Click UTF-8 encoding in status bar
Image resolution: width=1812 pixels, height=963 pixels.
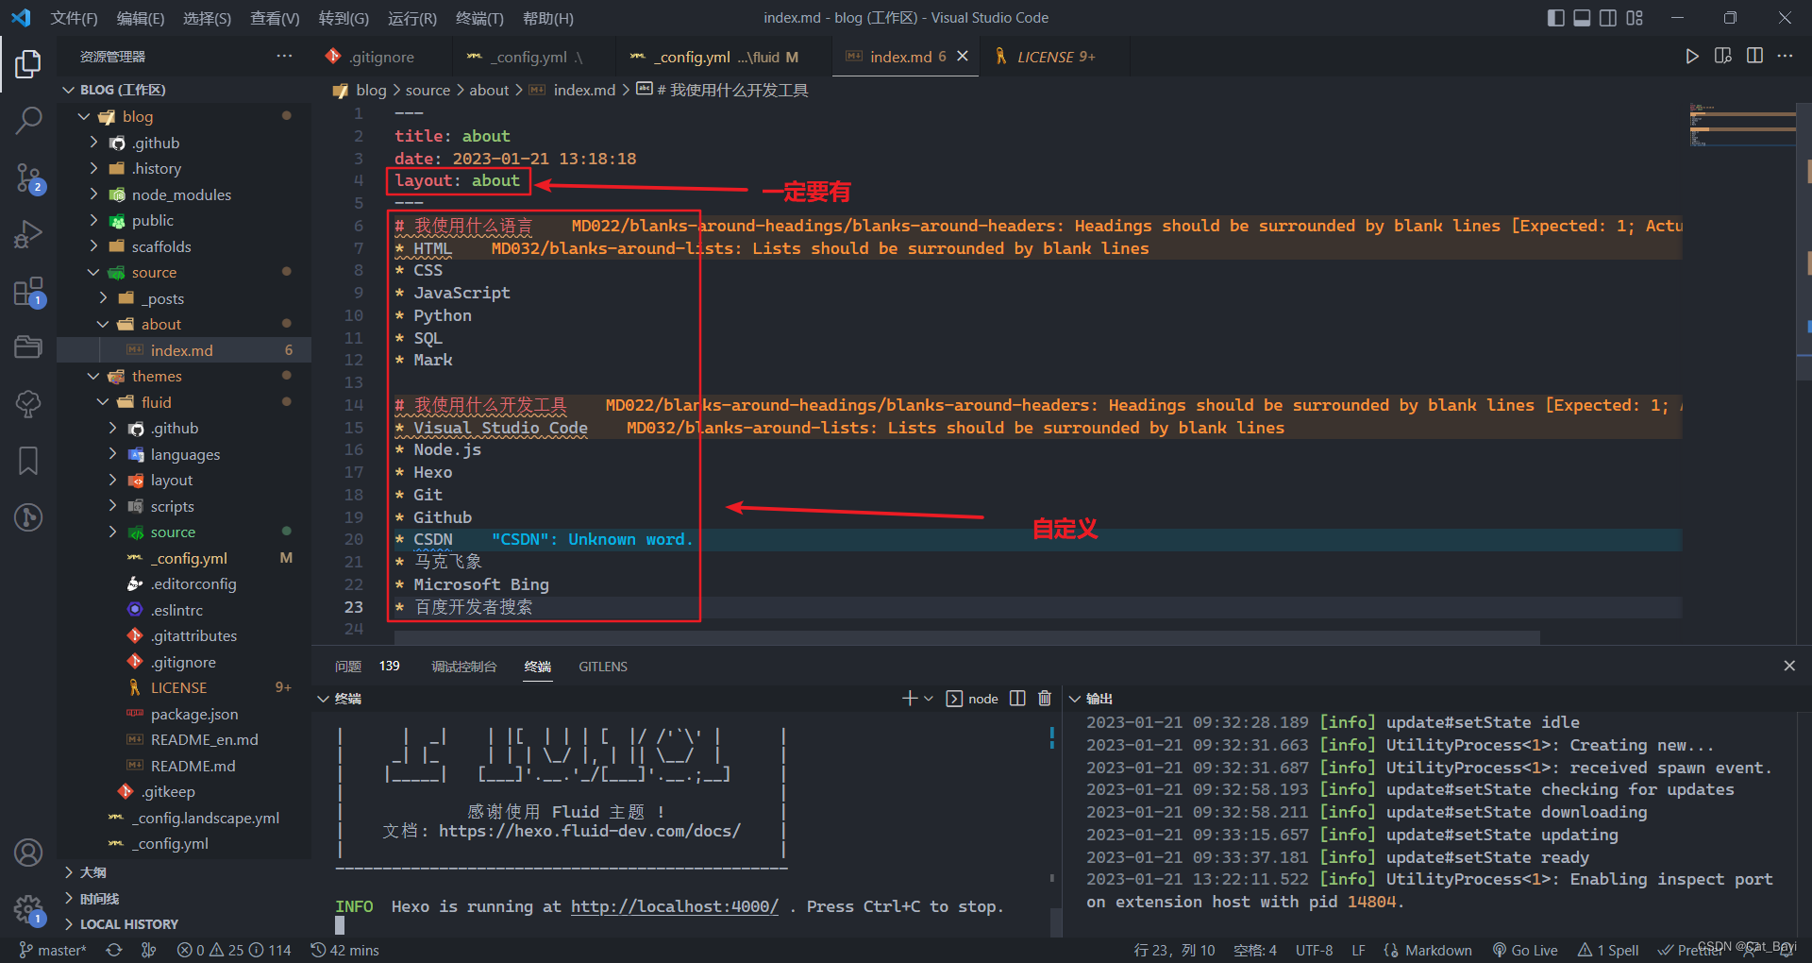point(1314,950)
